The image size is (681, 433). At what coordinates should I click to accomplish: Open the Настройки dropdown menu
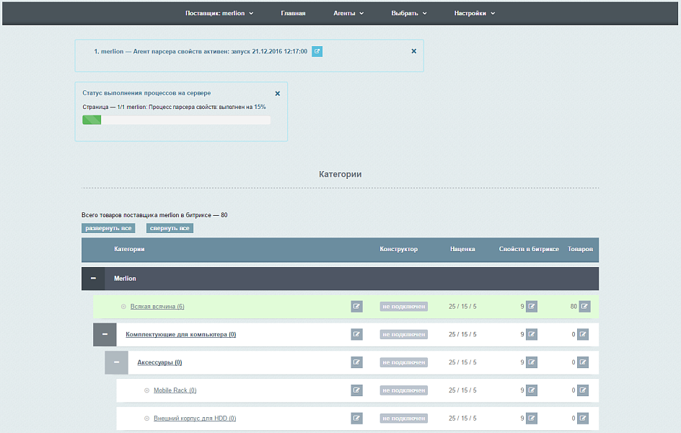coord(474,13)
